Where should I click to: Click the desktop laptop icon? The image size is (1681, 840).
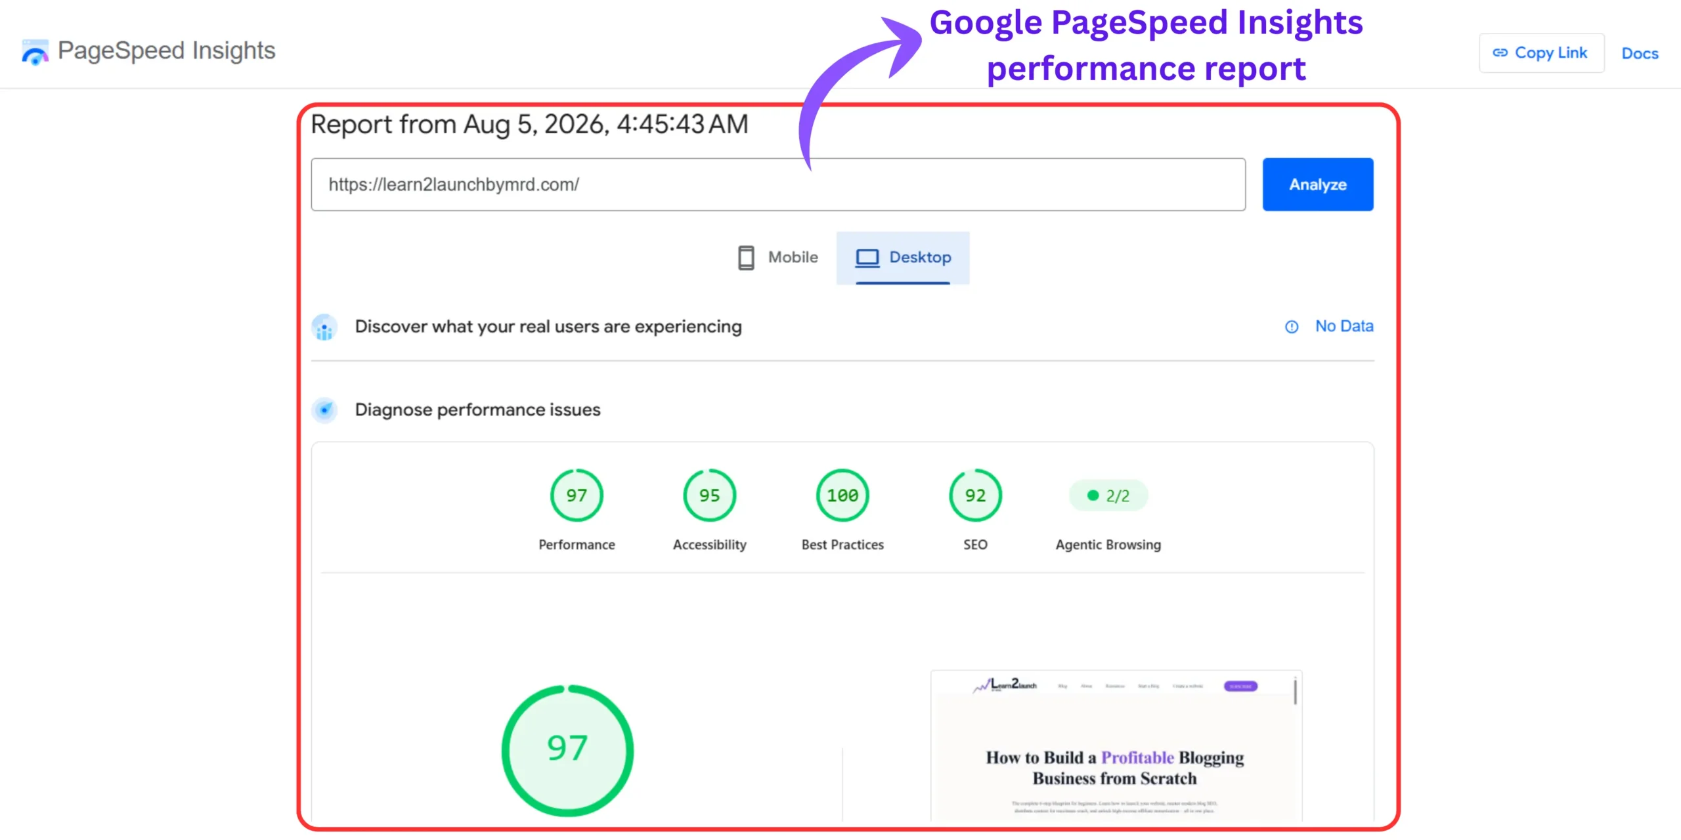[x=867, y=257]
